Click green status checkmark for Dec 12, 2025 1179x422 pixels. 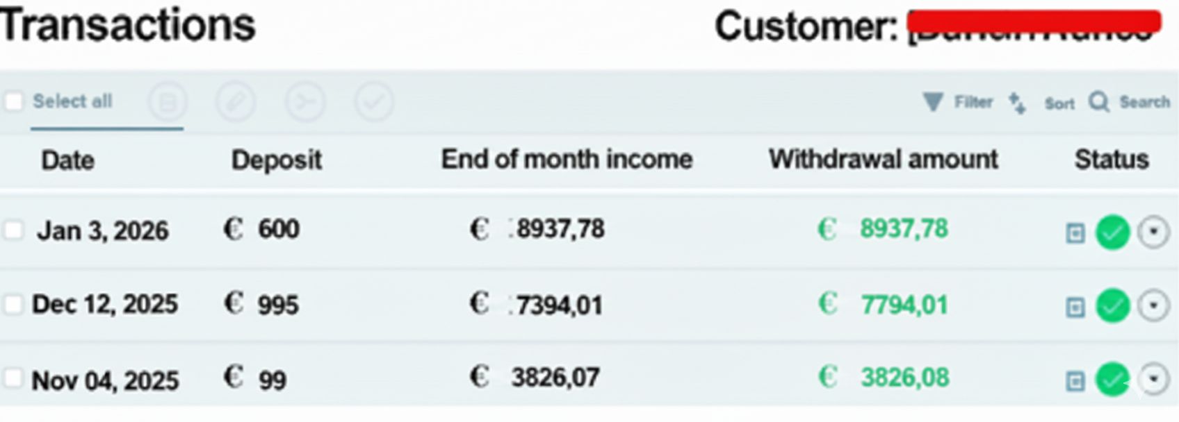pyautogui.click(x=1112, y=306)
